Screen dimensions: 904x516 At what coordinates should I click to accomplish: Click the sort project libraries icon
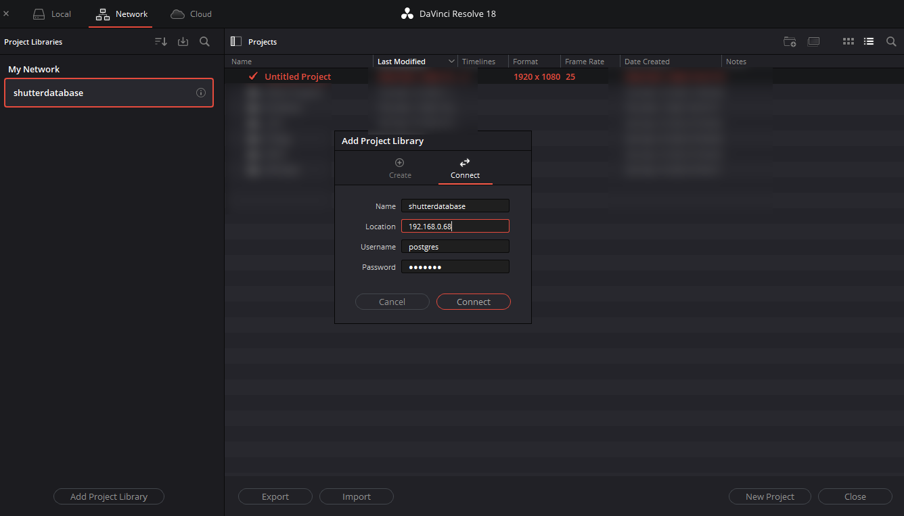tap(161, 42)
